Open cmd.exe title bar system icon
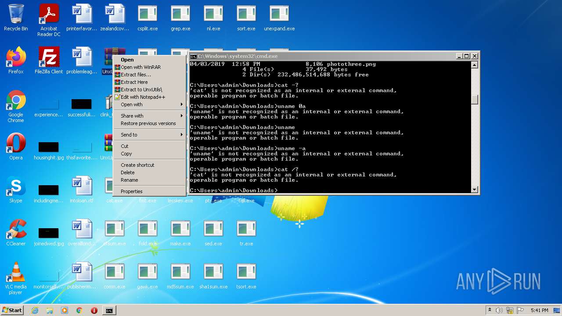 [x=193, y=56]
